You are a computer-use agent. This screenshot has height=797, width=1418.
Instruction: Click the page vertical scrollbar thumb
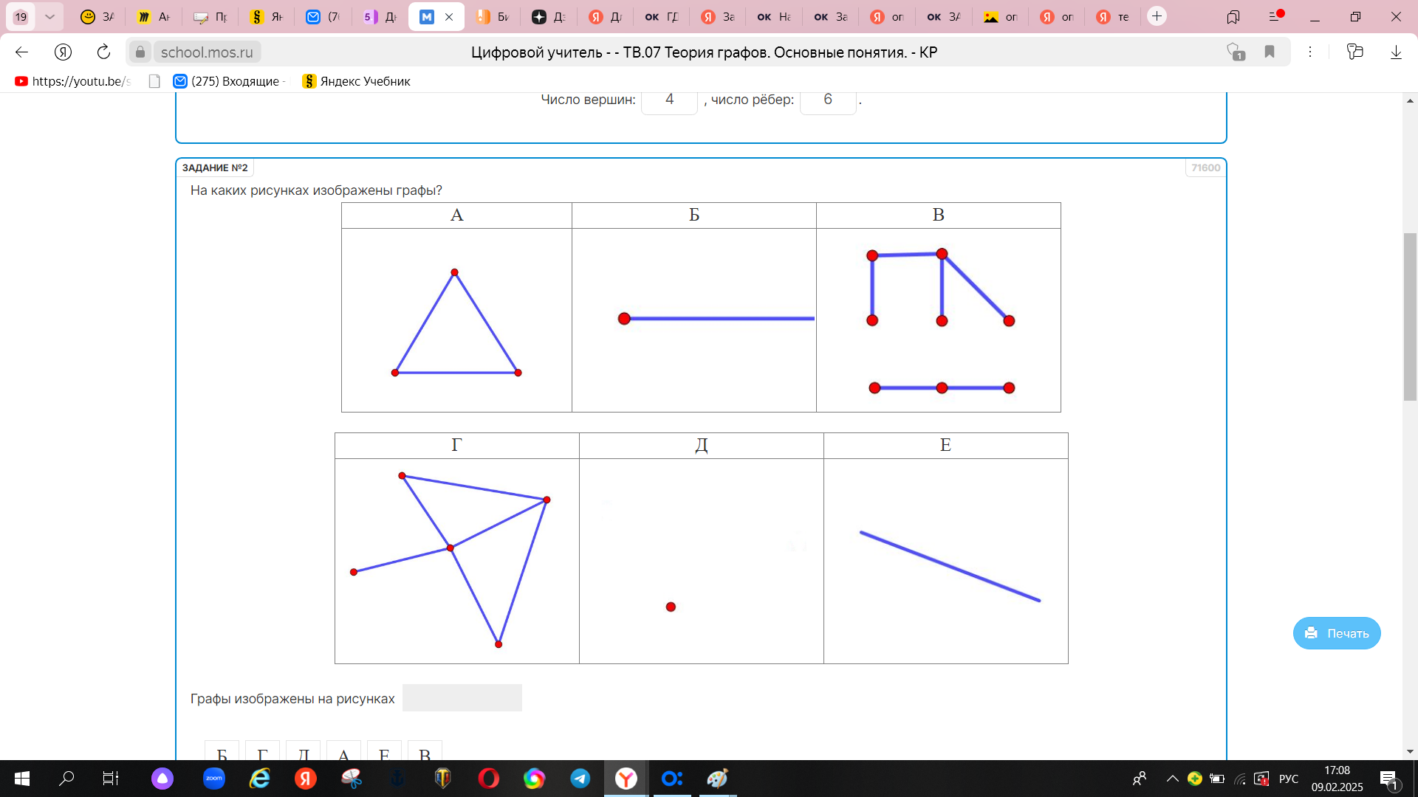(1410, 317)
